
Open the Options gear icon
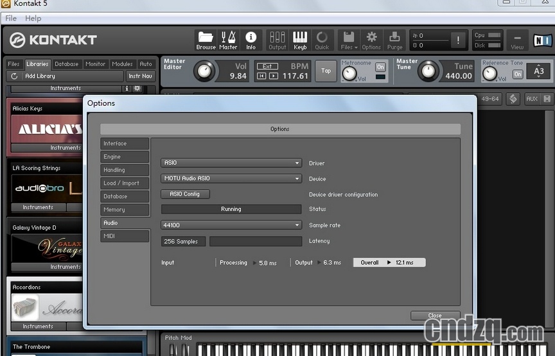pyautogui.click(x=371, y=40)
